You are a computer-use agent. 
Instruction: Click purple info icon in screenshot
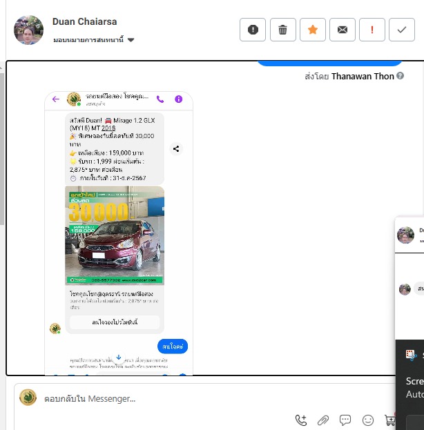coord(179,99)
